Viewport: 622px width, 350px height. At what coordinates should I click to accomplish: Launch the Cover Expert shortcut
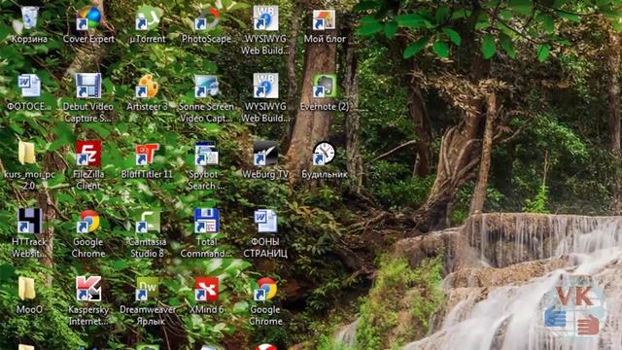(88, 19)
